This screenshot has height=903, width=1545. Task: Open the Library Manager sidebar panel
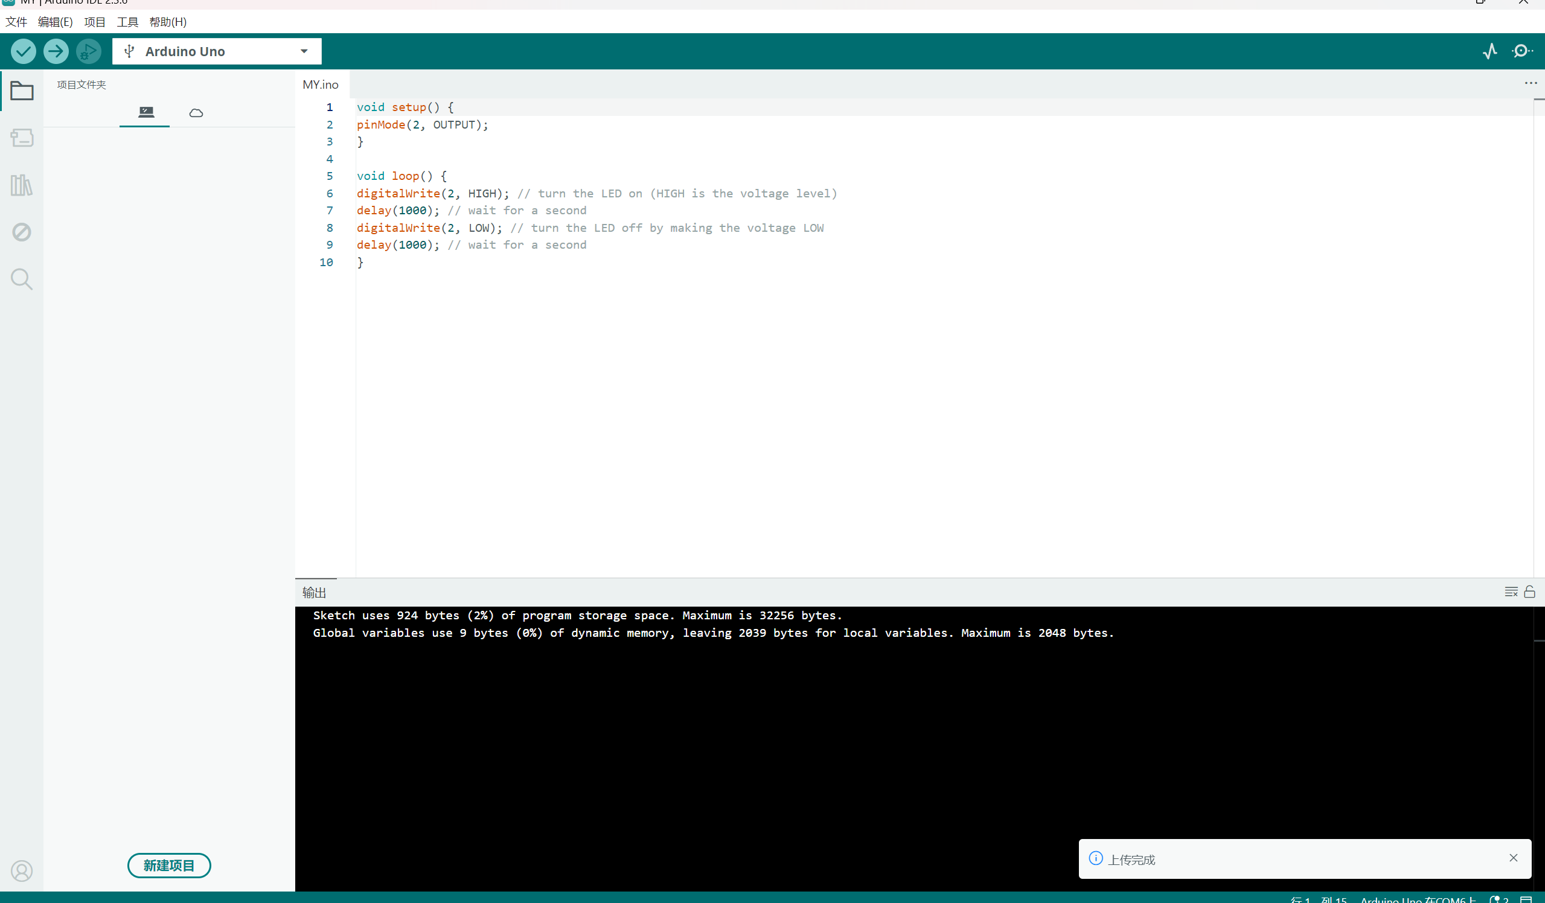point(22,185)
